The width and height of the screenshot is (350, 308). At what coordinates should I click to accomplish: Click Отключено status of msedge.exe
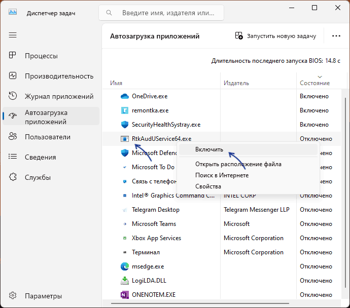(316, 266)
